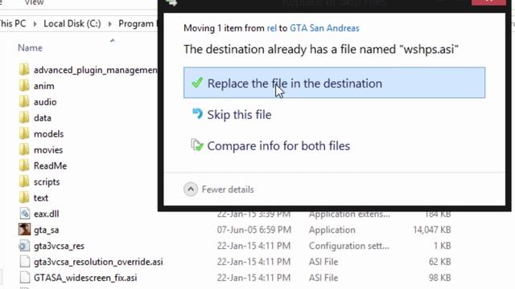Click the Skip this file arrow icon
Image resolution: width=515 pixels, height=289 pixels.
197,114
